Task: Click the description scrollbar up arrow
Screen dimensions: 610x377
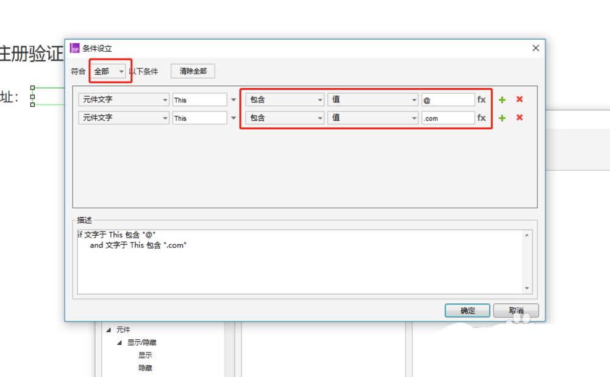Action: (527, 235)
